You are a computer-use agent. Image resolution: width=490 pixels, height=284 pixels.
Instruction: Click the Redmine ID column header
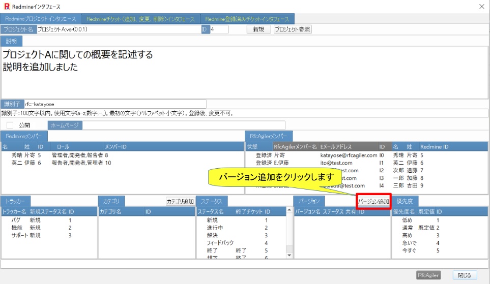click(x=435, y=147)
